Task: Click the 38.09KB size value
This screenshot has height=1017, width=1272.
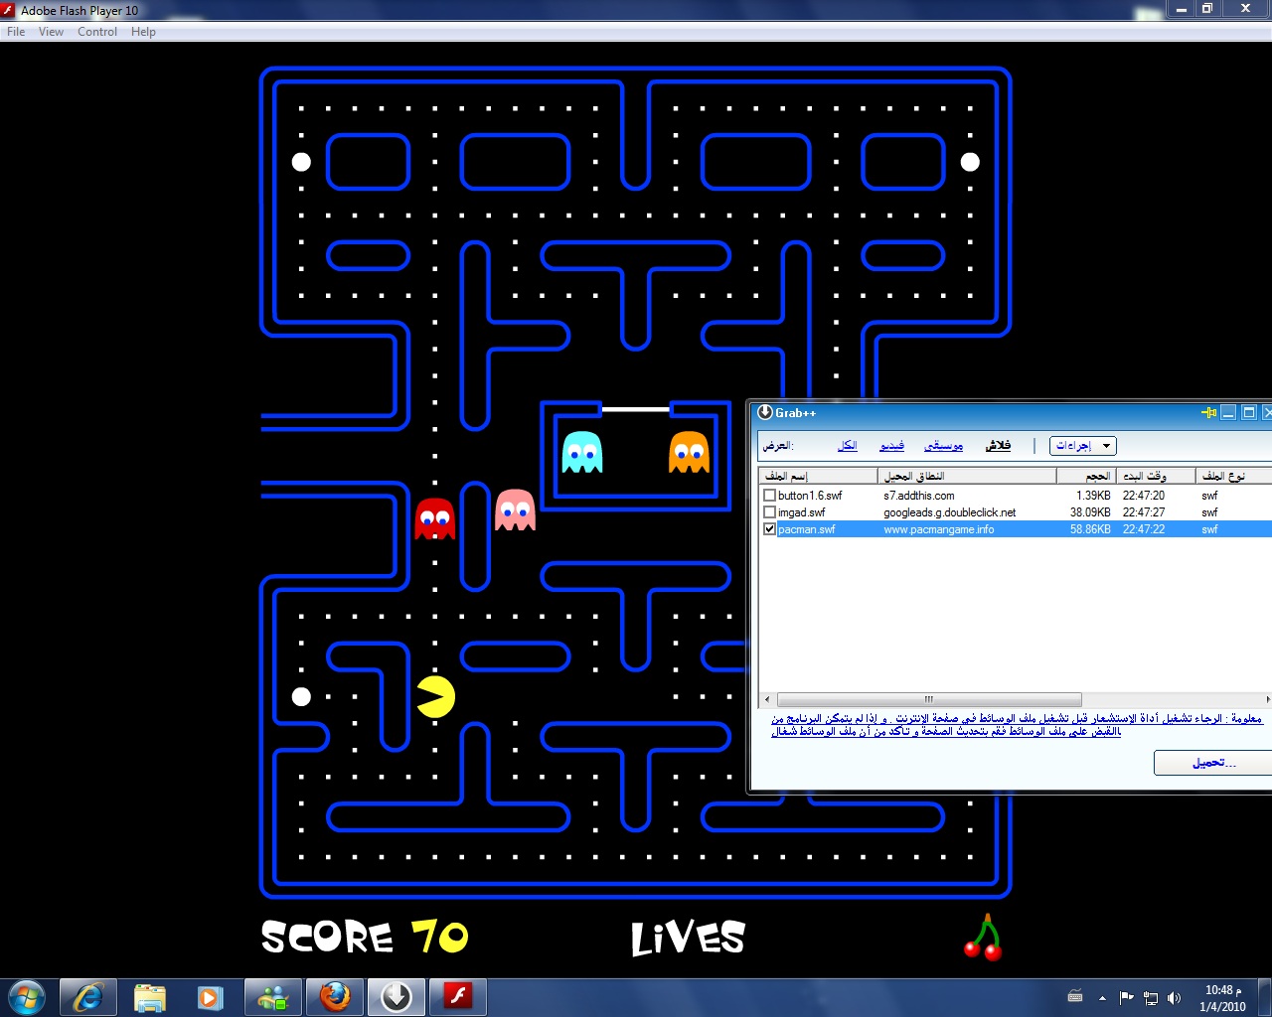Action: point(1090,512)
